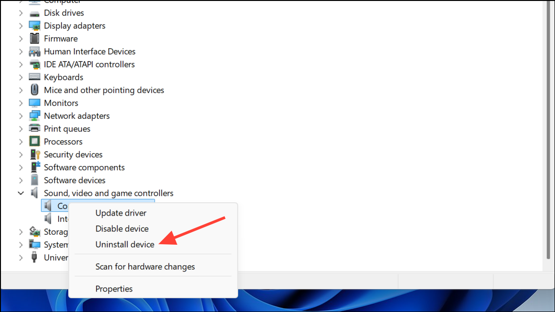Collapse Sound, video and game controllers
This screenshot has width=555, height=312.
(x=21, y=193)
